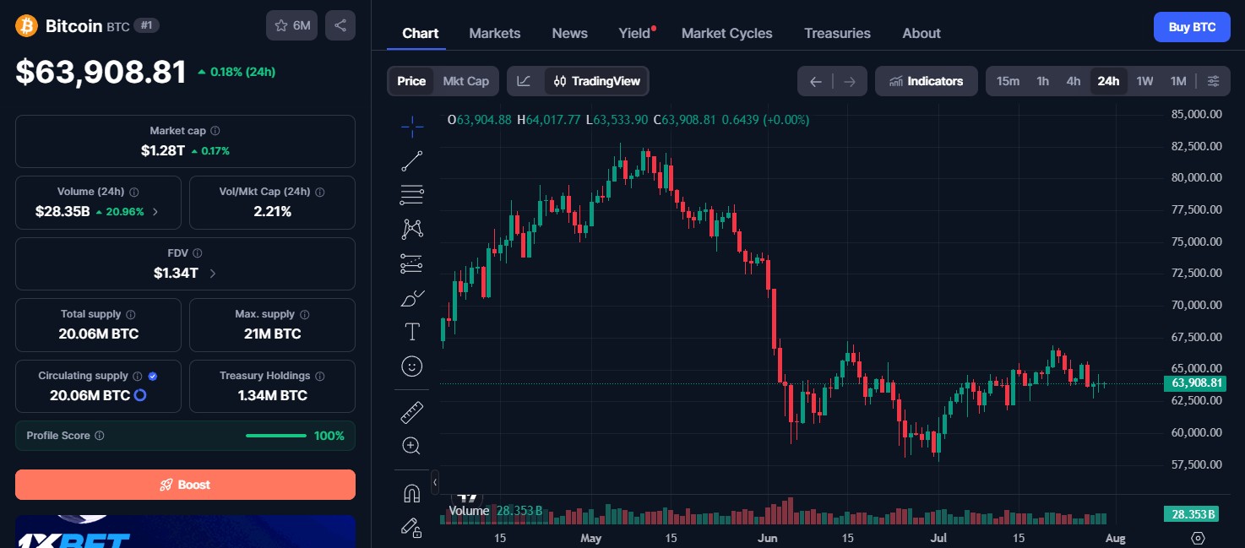Toggle the magnet snap mode
This screenshot has width=1245, height=548.
(x=412, y=493)
